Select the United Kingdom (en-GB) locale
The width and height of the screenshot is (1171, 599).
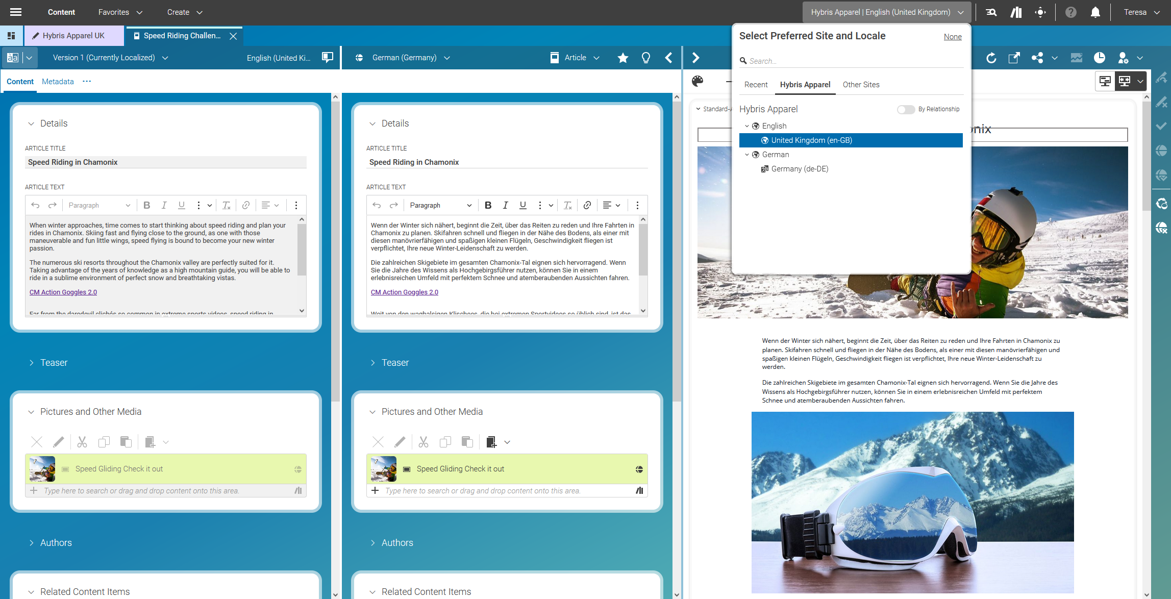[x=811, y=140]
